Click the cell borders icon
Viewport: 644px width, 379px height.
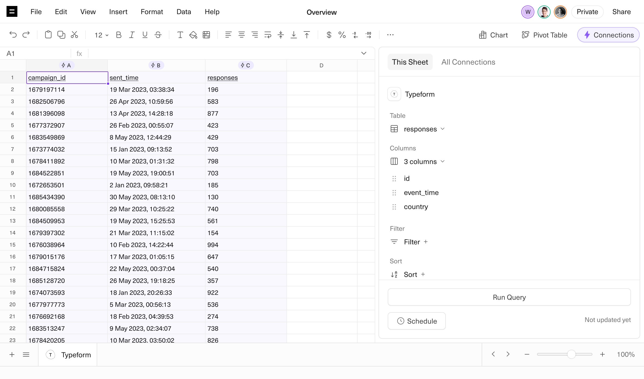coord(206,35)
